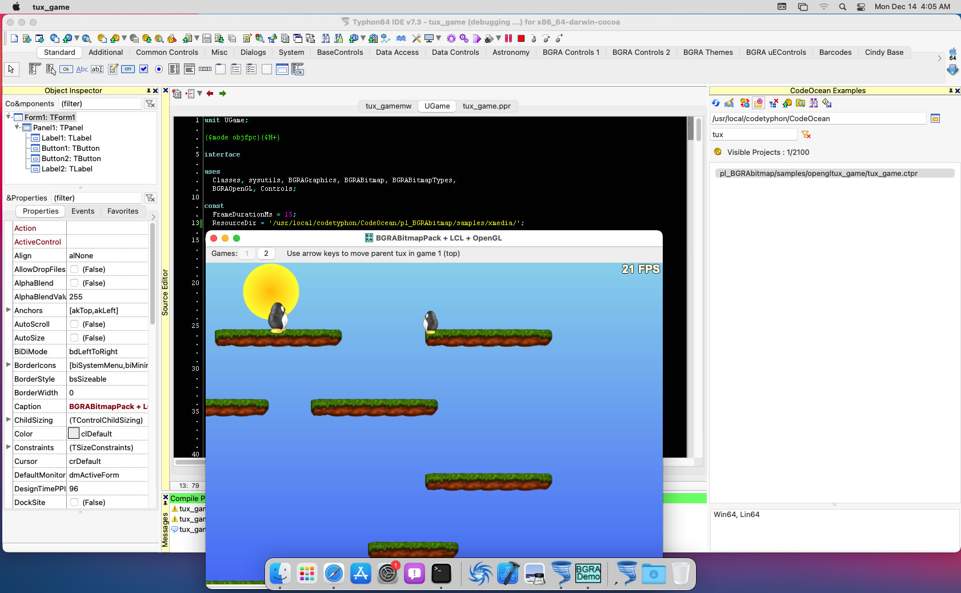
Task: Switch to tux_game.ppr editor tab
Action: 487,106
